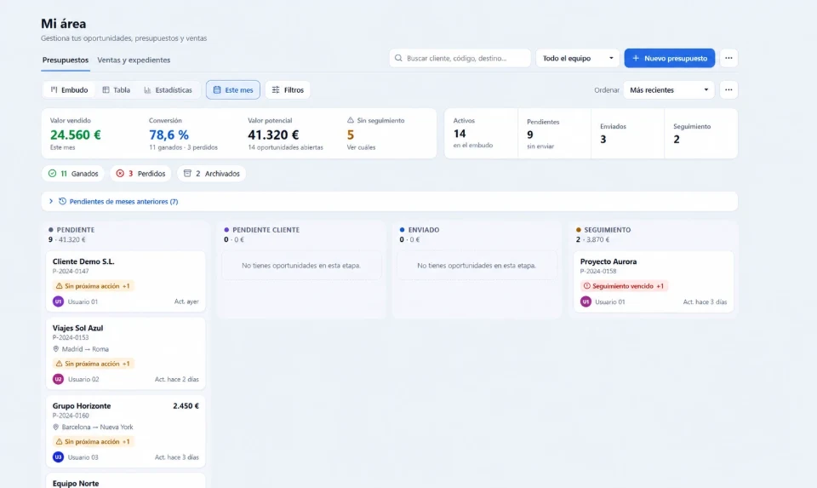The image size is (817, 488).
Task: Click the ENVIADO column header
Action: pos(424,229)
